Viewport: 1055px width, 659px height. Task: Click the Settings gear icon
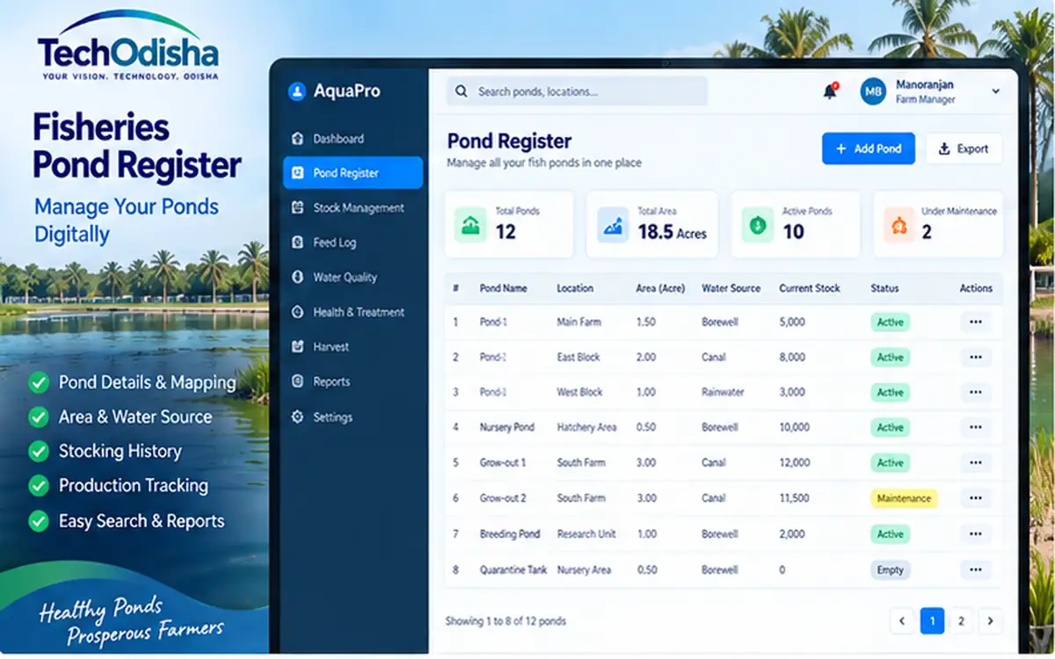pyautogui.click(x=297, y=417)
